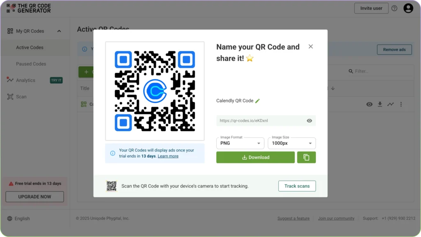The image size is (421, 237).
Task: Preview the QR code using the eye icon
Action: click(369, 104)
